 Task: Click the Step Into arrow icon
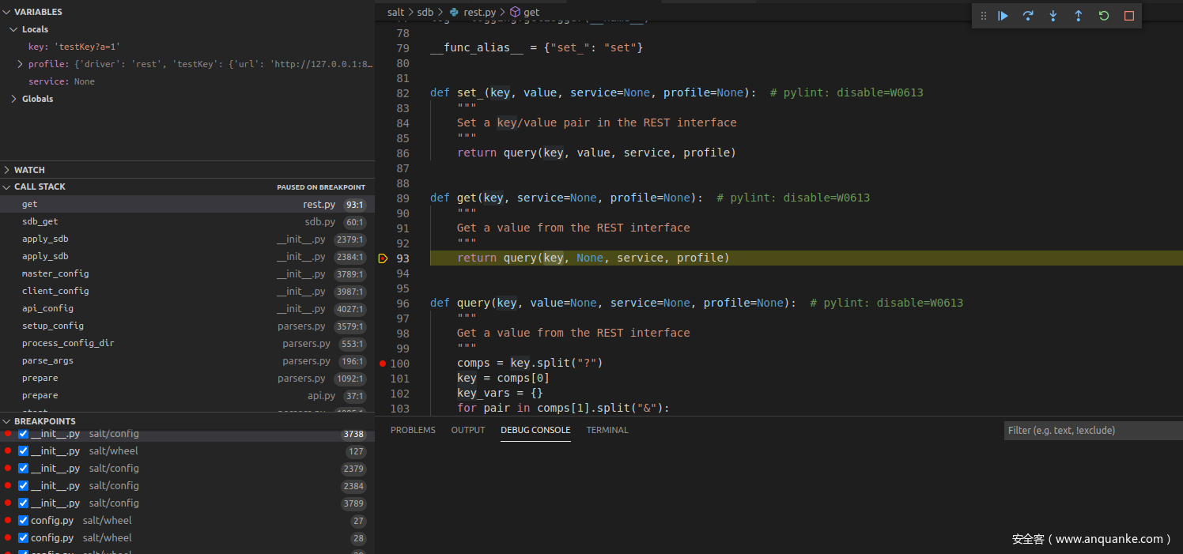1053,16
